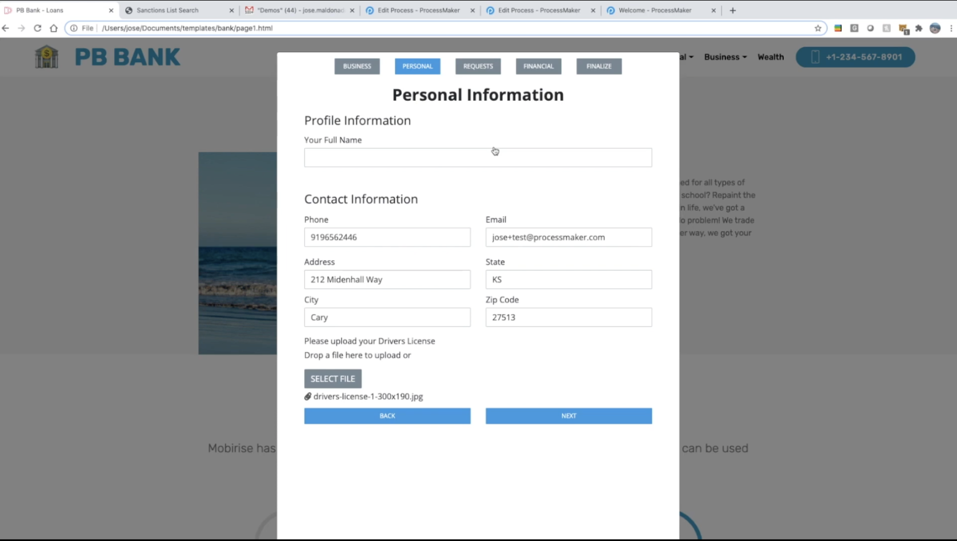The image size is (957, 541).
Task: Click the browser home icon
Action: (54, 28)
